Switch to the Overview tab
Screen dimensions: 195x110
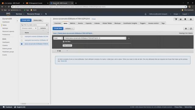click(58, 23)
